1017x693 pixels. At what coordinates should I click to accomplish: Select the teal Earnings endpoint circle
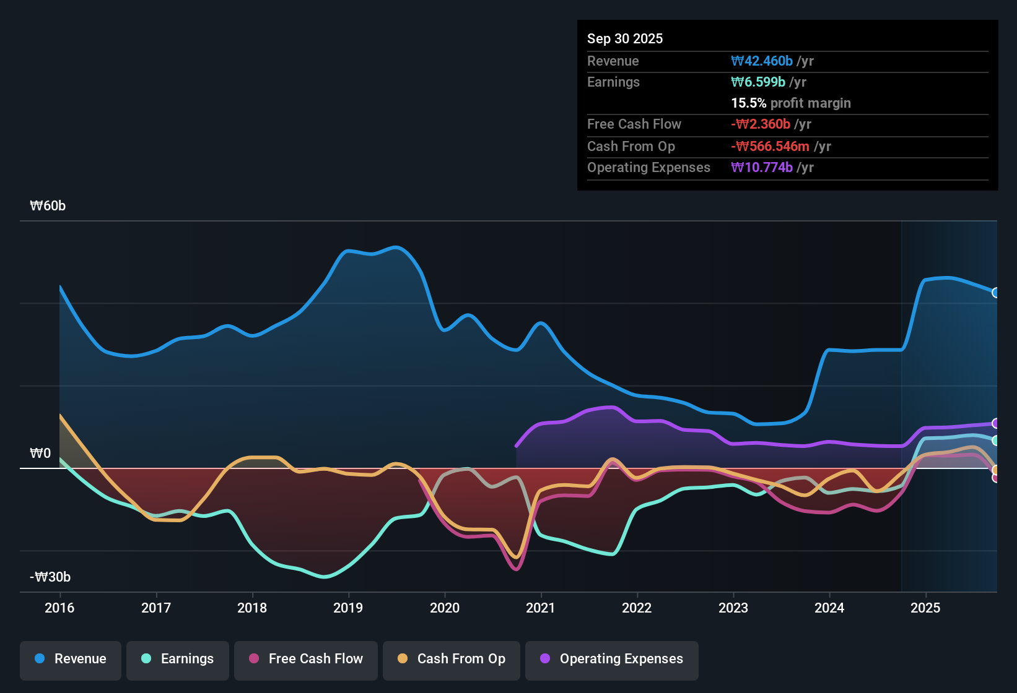[x=995, y=440]
